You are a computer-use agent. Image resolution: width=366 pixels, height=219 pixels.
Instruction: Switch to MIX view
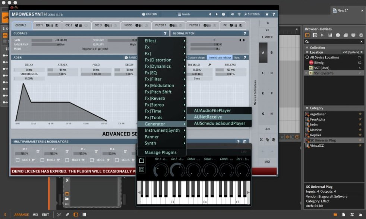click(x=35, y=215)
